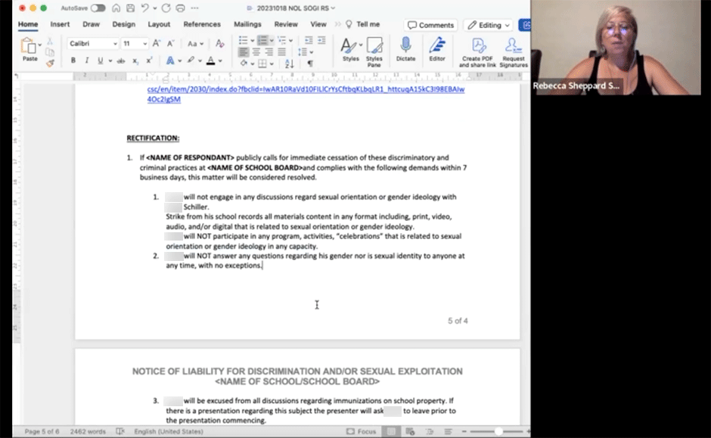Screen dimensions: 711x438
Task: Increase paragraph indent
Action: [321, 40]
